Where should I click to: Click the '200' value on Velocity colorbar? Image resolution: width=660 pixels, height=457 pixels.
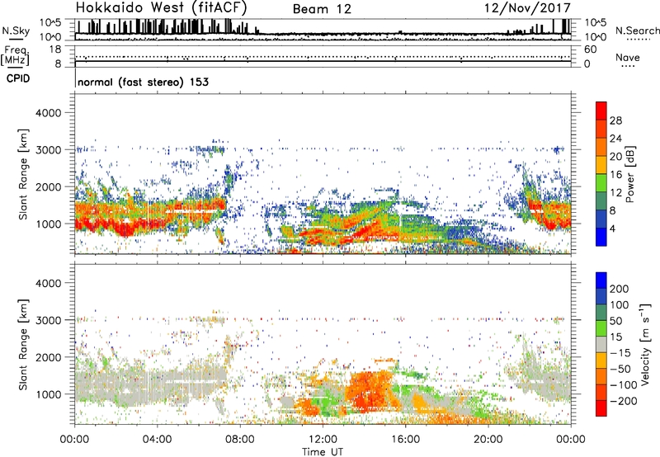[x=620, y=289]
